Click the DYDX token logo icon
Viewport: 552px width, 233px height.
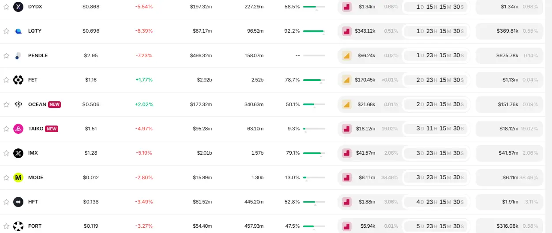(x=18, y=7)
